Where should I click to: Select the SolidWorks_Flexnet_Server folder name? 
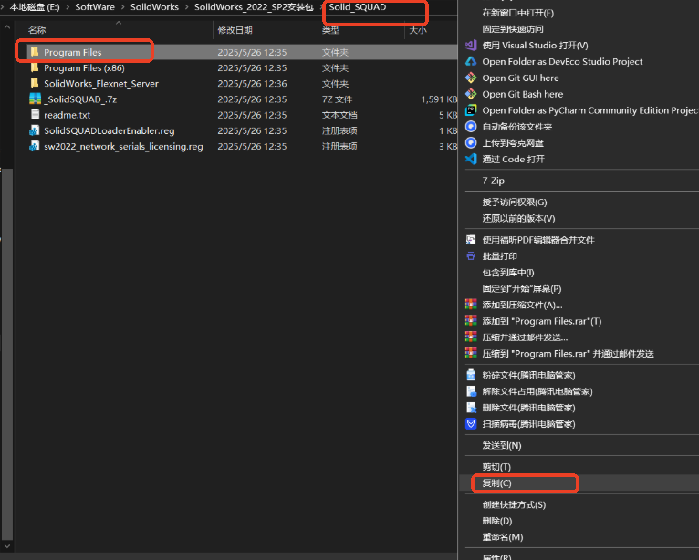coord(101,83)
